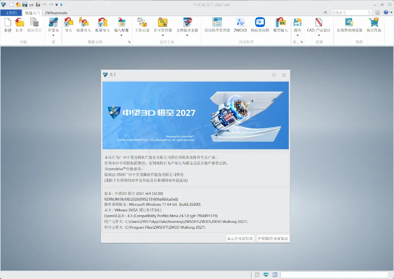Viewport: 394px width, 279px height.
Task: Select the 模具项目 ribbon icon
Action: 34,25
